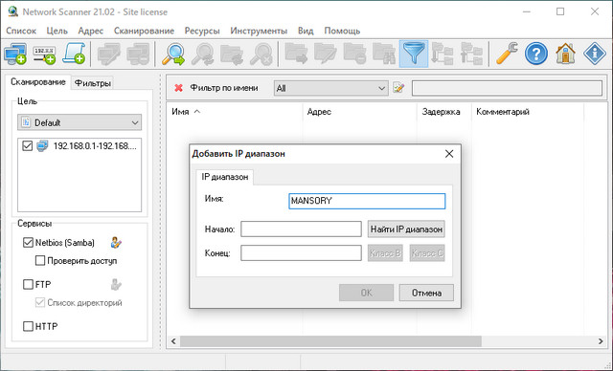Click the add IP range toolbar icon
The image size is (613, 371).
pyautogui.click(x=44, y=54)
